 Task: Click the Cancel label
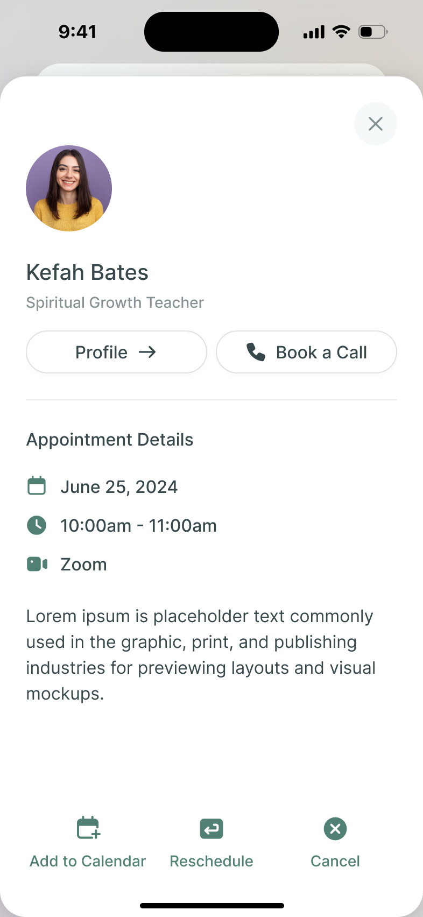pyautogui.click(x=335, y=861)
